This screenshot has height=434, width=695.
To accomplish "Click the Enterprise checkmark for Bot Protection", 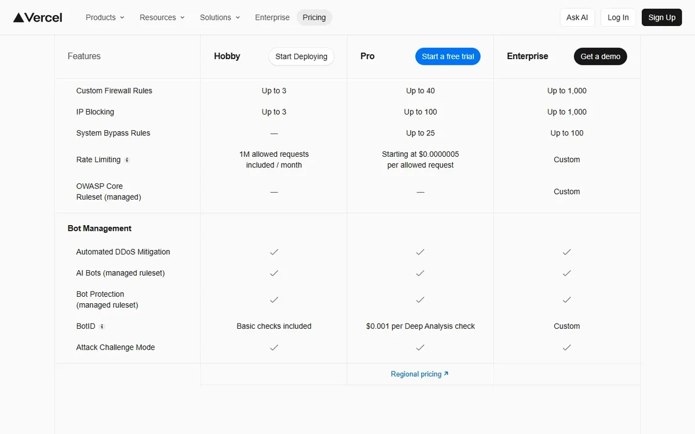I will pos(567,299).
